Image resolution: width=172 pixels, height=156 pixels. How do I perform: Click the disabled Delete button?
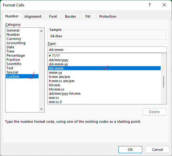click(155, 112)
